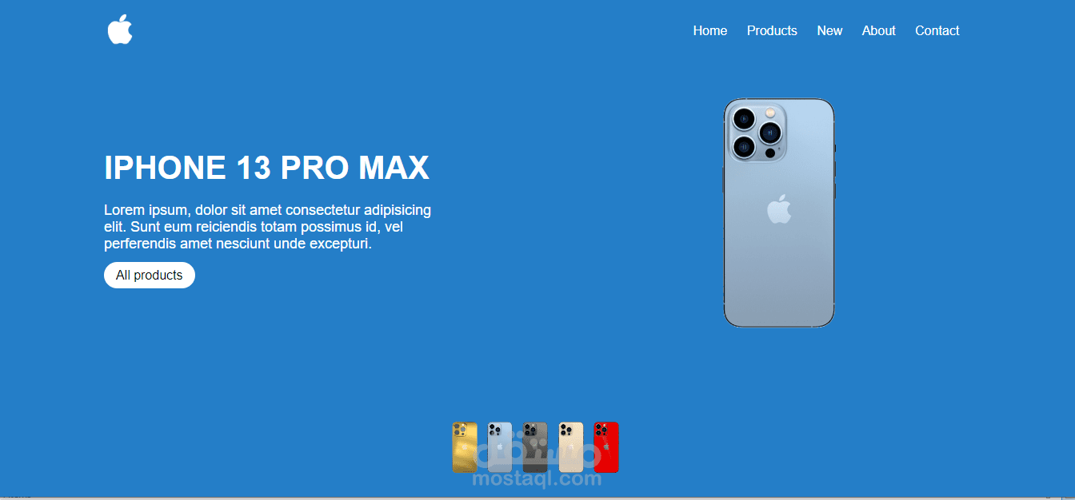The height and width of the screenshot is (500, 1075).
Task: Switch to the red iPhone thumbnail
Action: point(606,447)
